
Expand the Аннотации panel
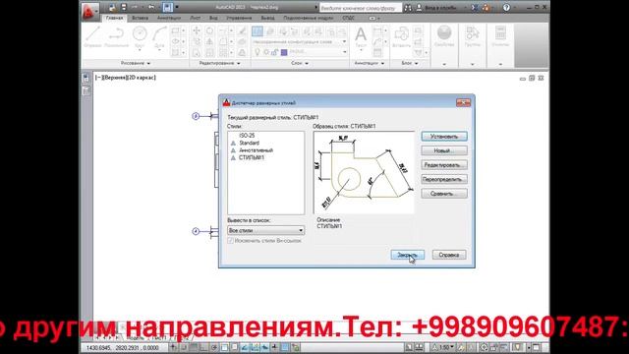370,63
